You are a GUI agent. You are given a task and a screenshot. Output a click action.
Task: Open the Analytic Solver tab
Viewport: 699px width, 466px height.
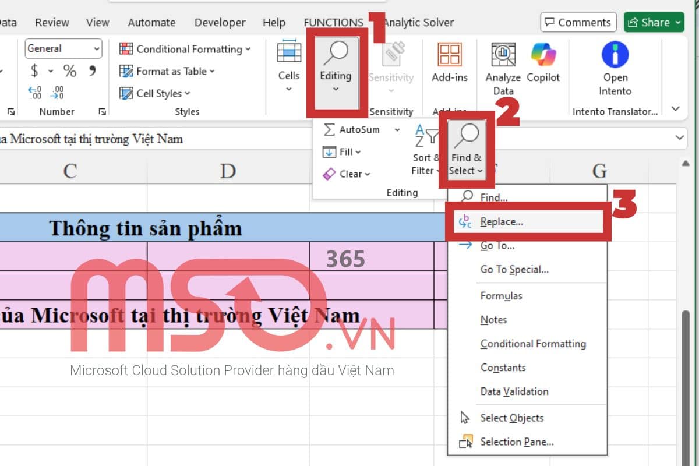418,23
